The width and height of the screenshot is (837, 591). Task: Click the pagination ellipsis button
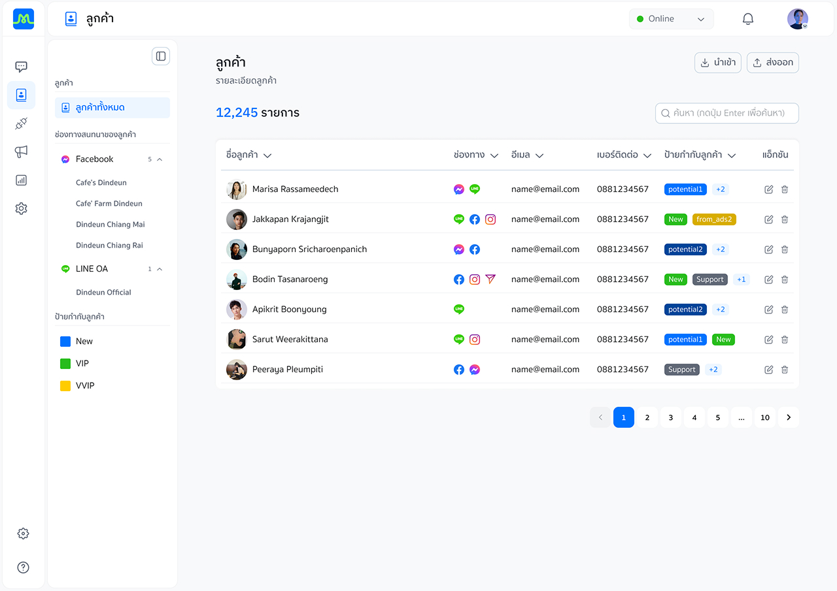tap(742, 417)
